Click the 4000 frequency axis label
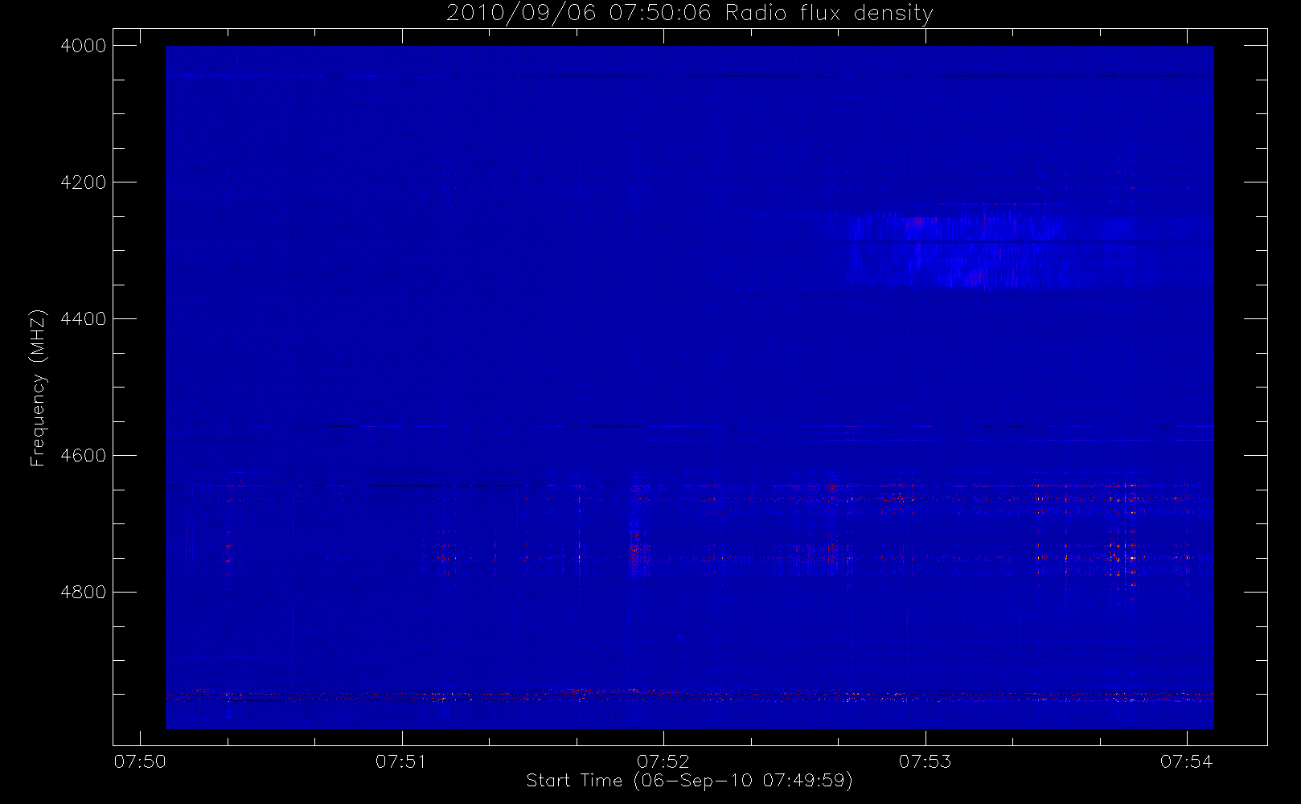This screenshot has height=804, width=1301. 84,46
